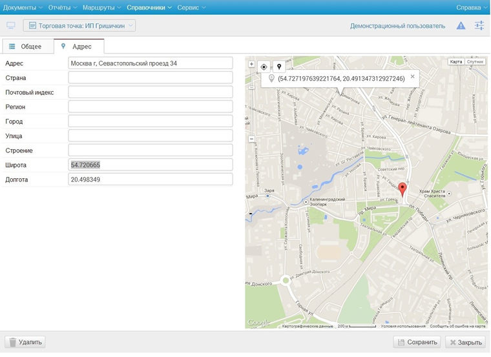Click the coordinates text in popup
The height and width of the screenshot is (357, 491).
point(341,79)
